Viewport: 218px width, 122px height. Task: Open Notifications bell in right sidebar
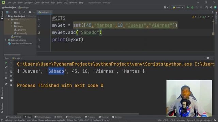[216, 13]
